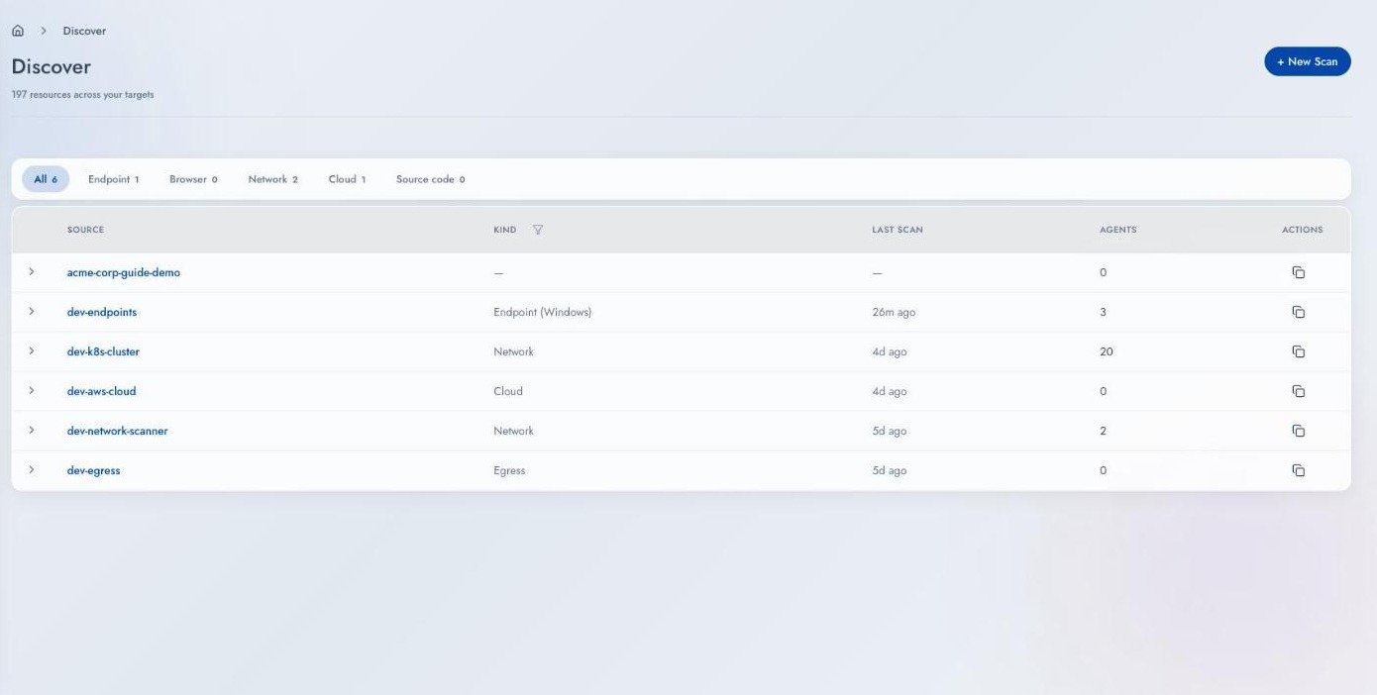The width and height of the screenshot is (1377, 695).
Task: Open the acme-corp-guide-demo source link
Action: coord(124,272)
